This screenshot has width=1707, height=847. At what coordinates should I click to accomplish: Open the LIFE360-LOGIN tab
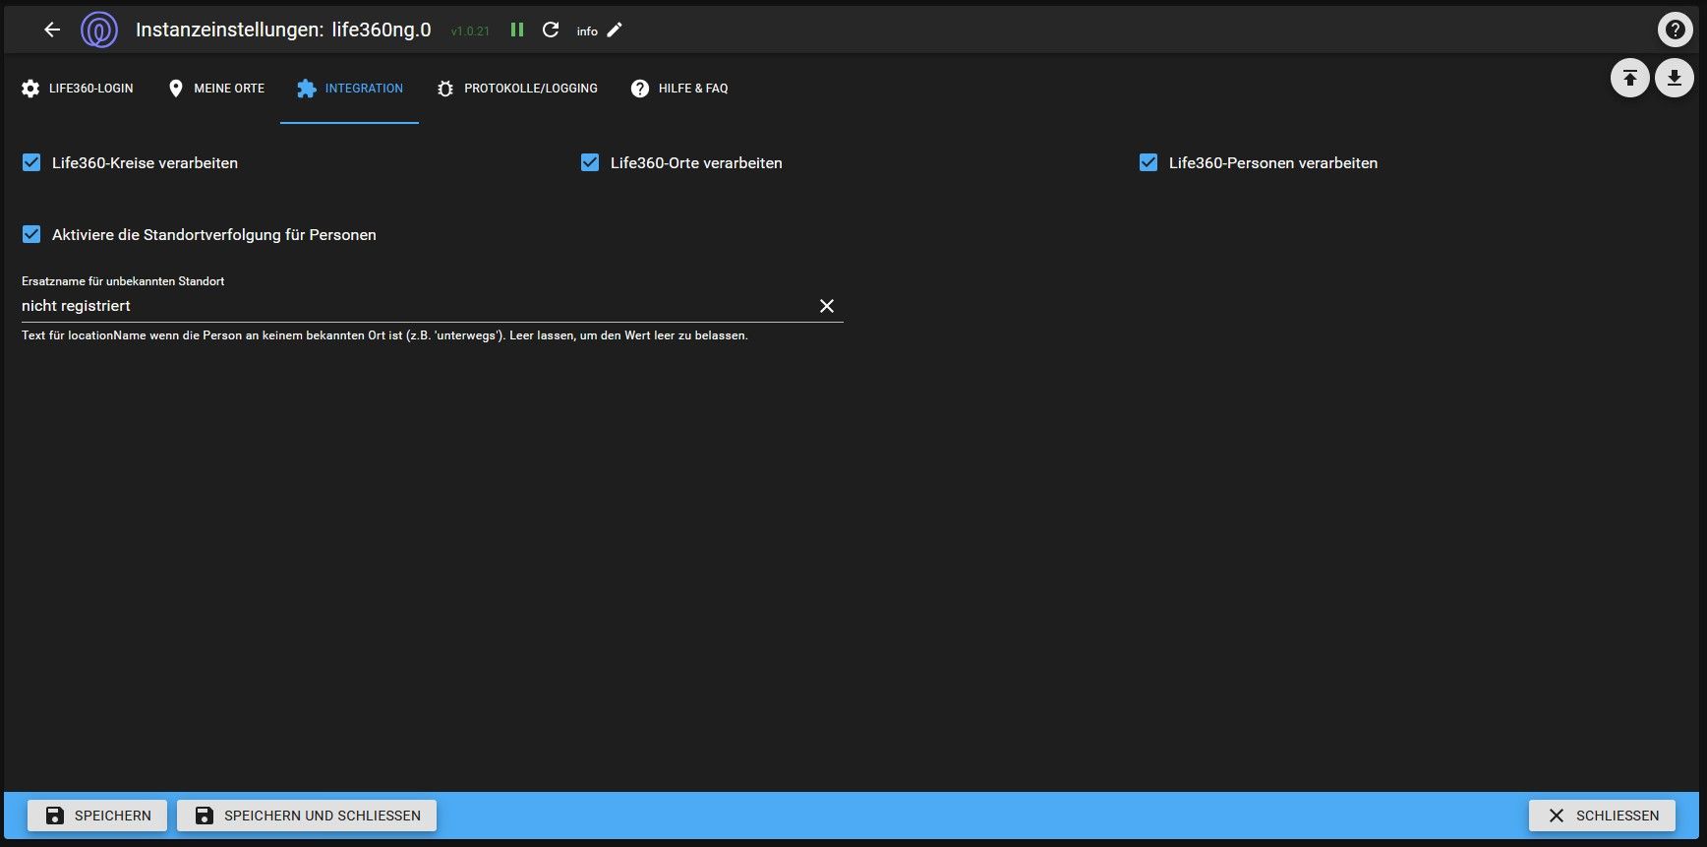pos(77,89)
